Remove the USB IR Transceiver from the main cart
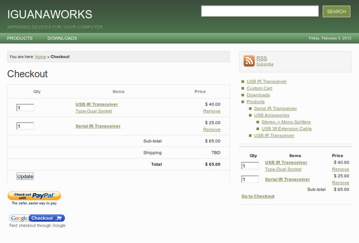Screen dimensions: 359x243 [212, 111]
